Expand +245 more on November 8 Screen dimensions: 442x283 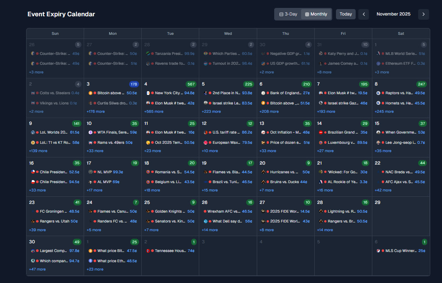click(384, 112)
